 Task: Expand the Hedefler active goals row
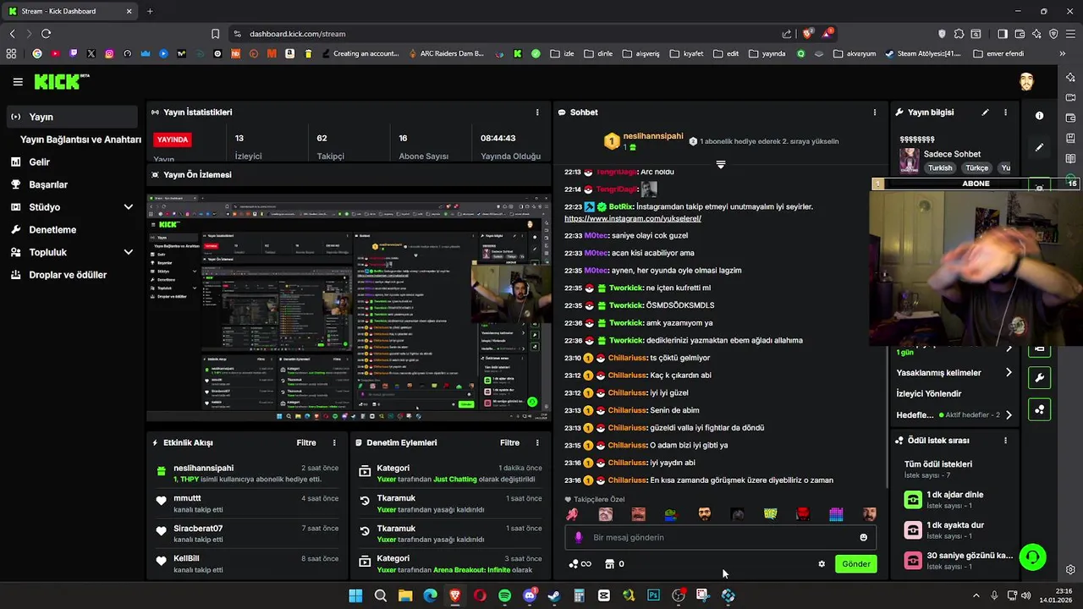coord(954,415)
